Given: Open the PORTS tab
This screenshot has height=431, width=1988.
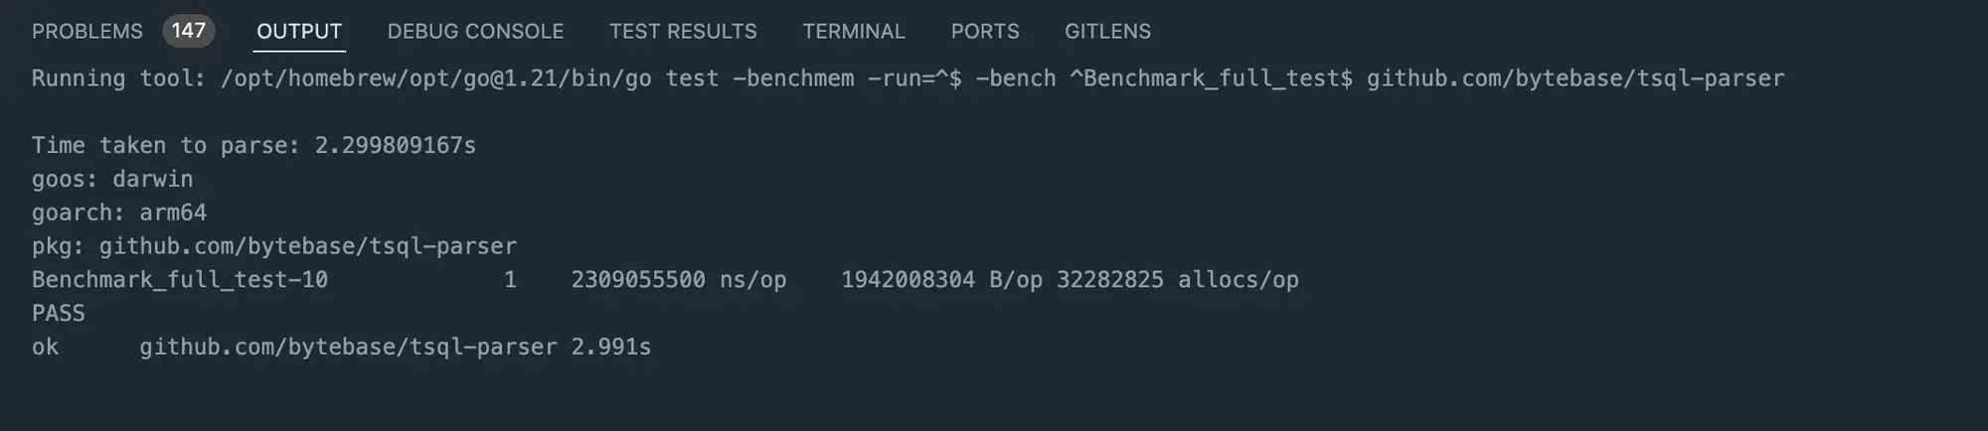Looking at the screenshot, I should click(985, 32).
